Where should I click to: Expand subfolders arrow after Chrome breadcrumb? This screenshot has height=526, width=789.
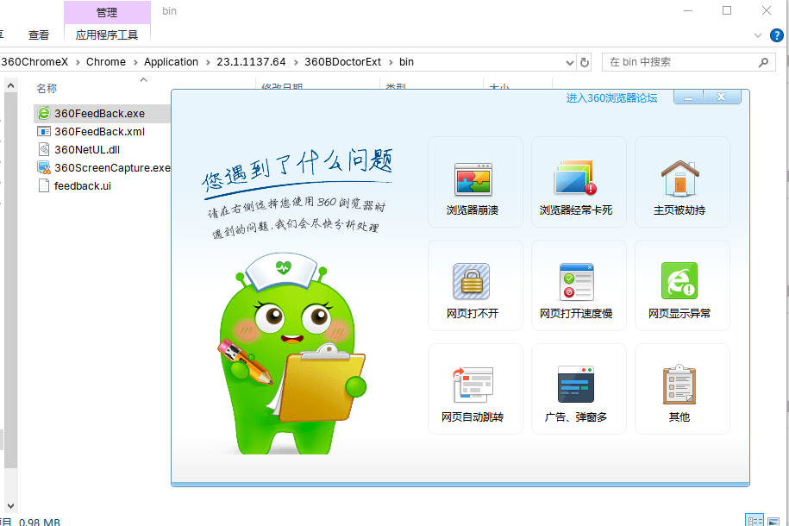click(x=135, y=62)
